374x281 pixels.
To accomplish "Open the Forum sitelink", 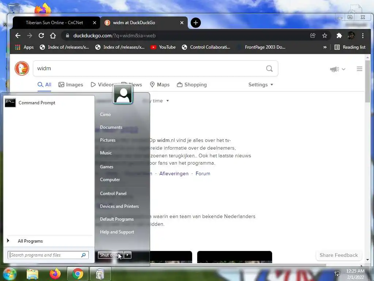I will coord(203,173).
